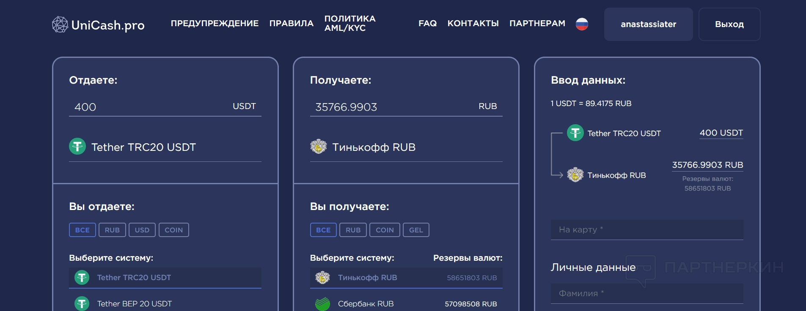Click Тинькофф crest icon in the Получаете selector
The width and height of the screenshot is (806, 311).
point(319,147)
